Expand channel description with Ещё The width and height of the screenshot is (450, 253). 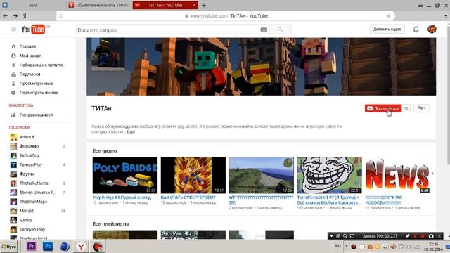pos(131,131)
